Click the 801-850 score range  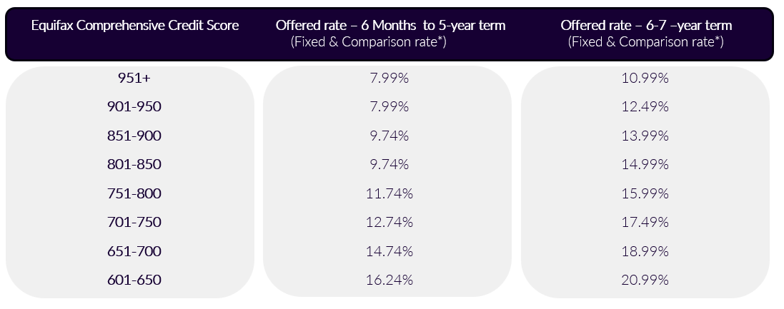134,165
